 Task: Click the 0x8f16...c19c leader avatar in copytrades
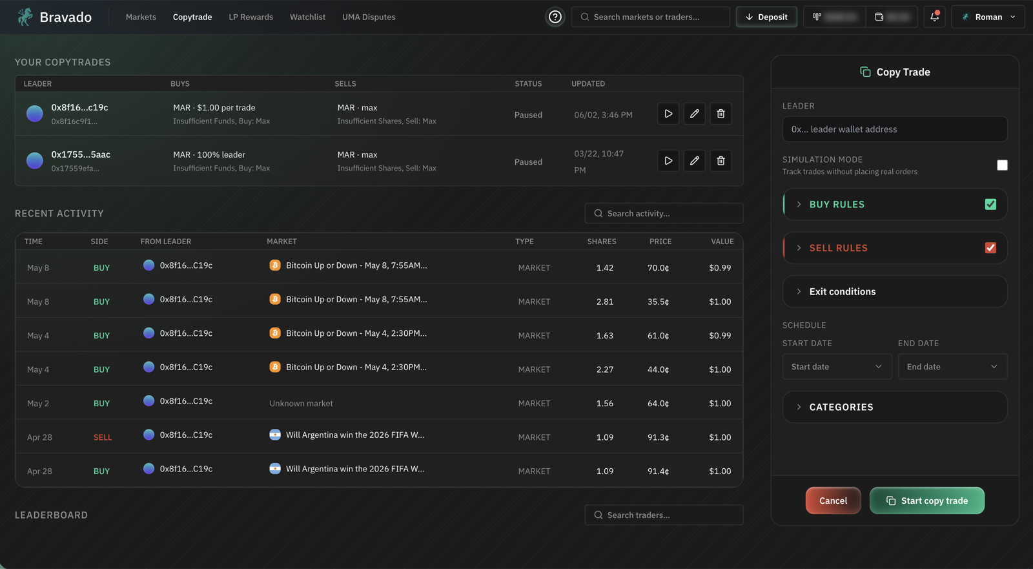35,114
